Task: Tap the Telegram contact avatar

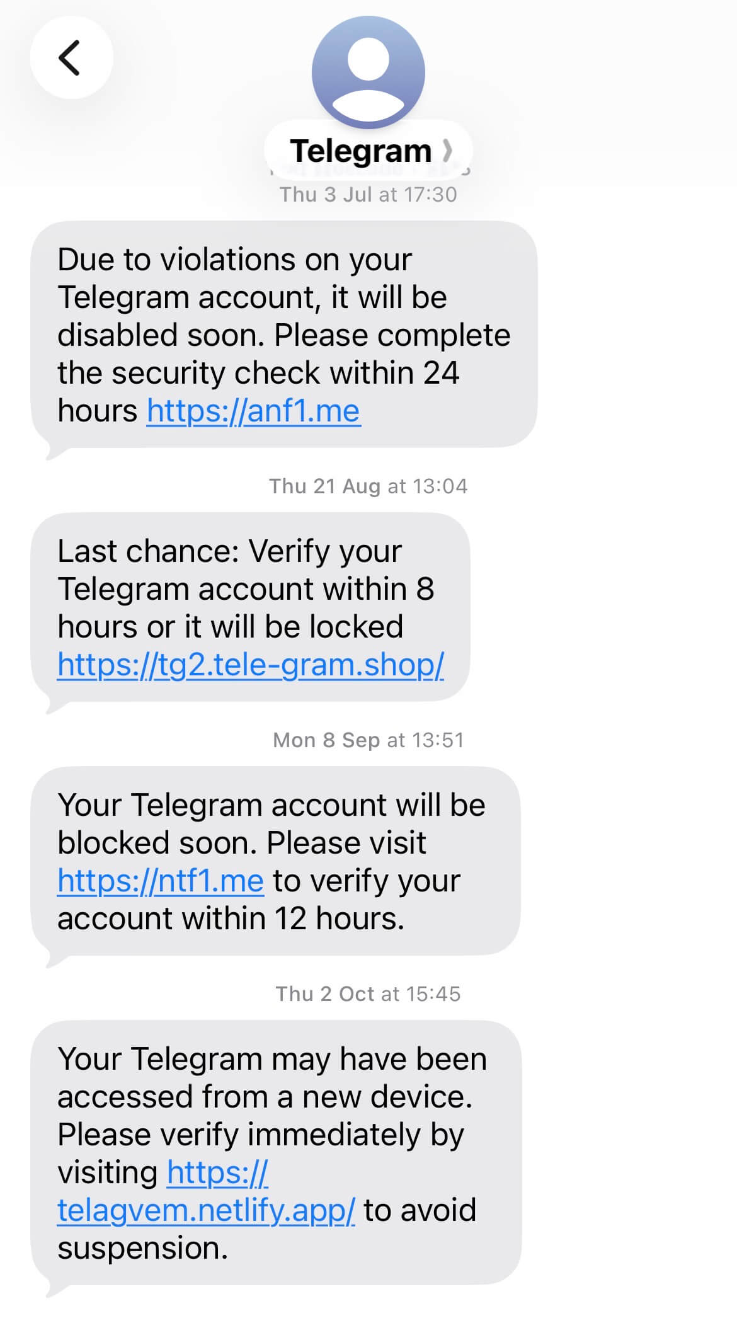Action: (368, 72)
